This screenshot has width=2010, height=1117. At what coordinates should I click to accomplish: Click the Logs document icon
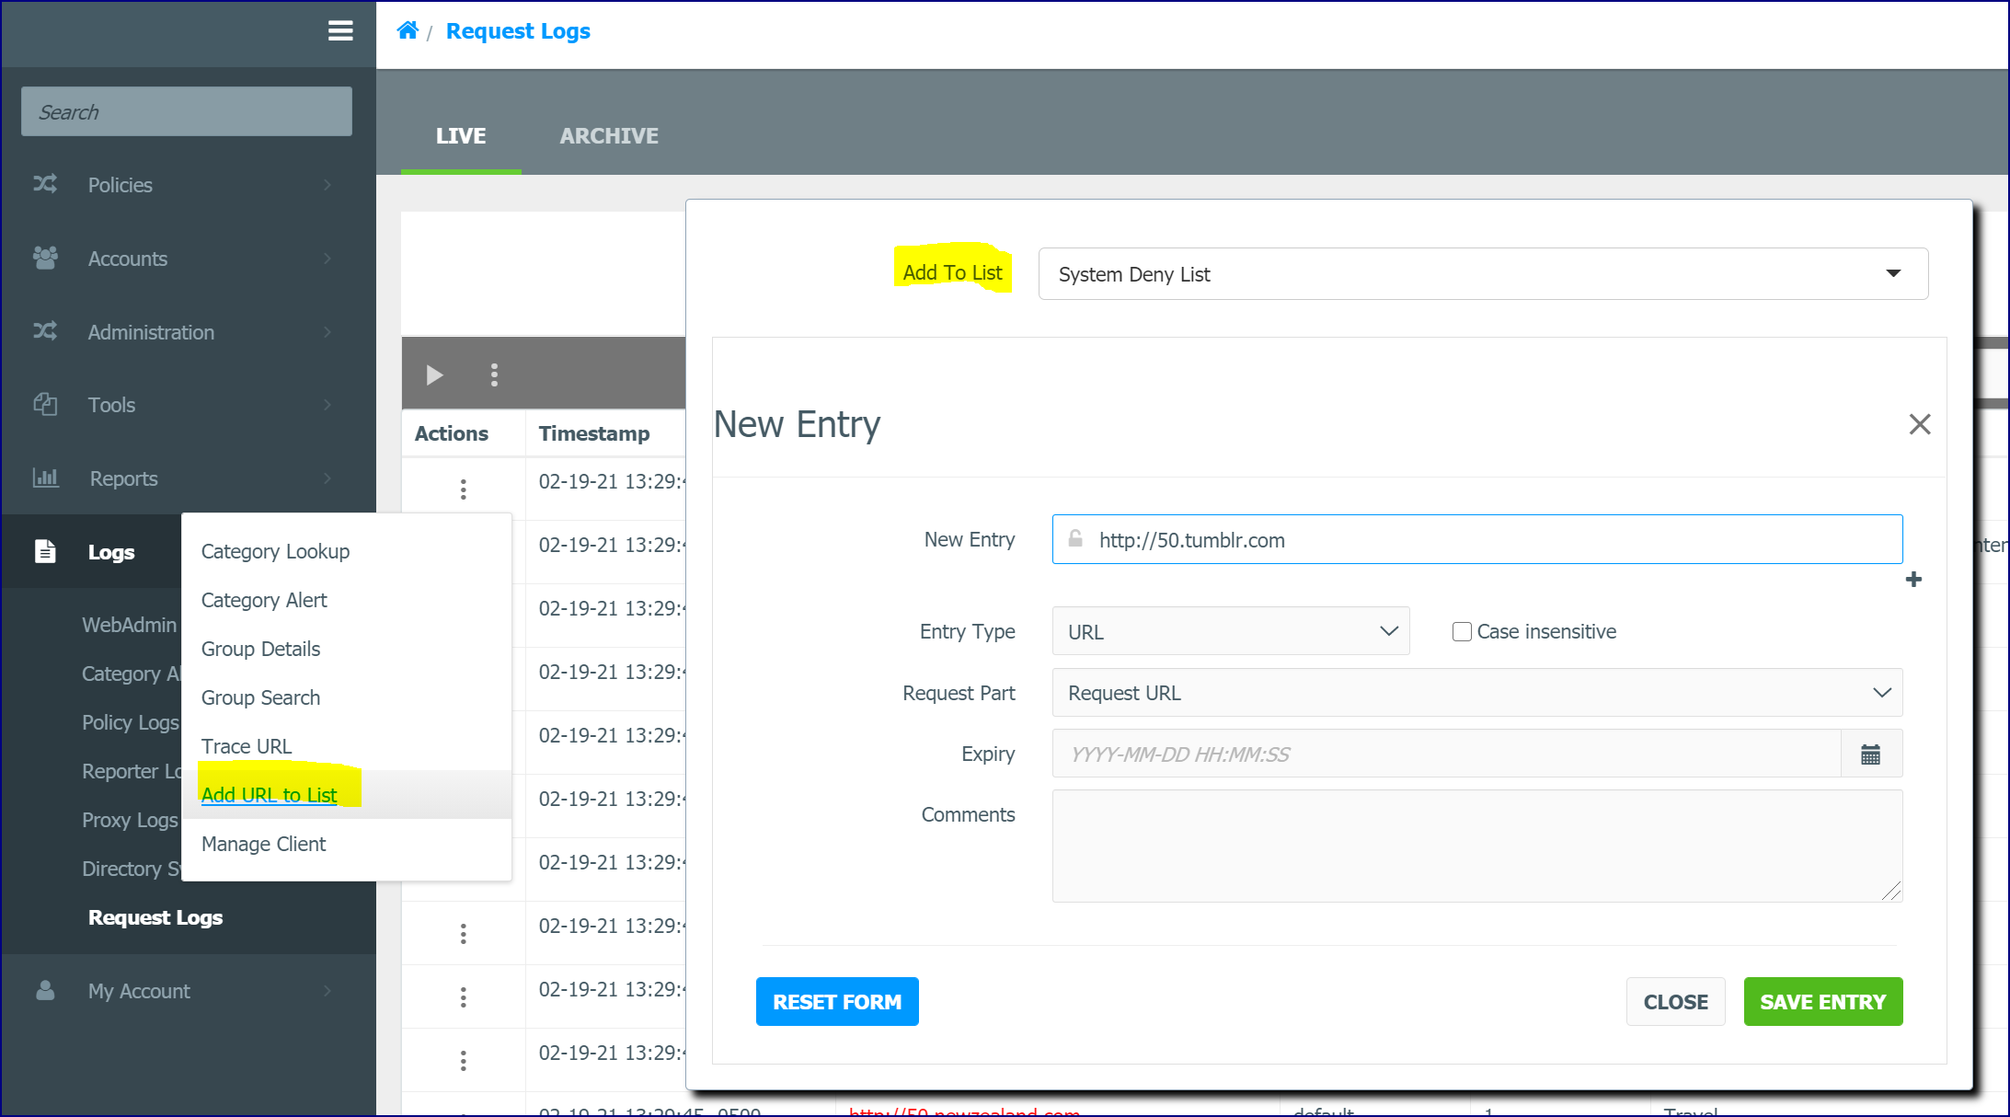coord(45,551)
